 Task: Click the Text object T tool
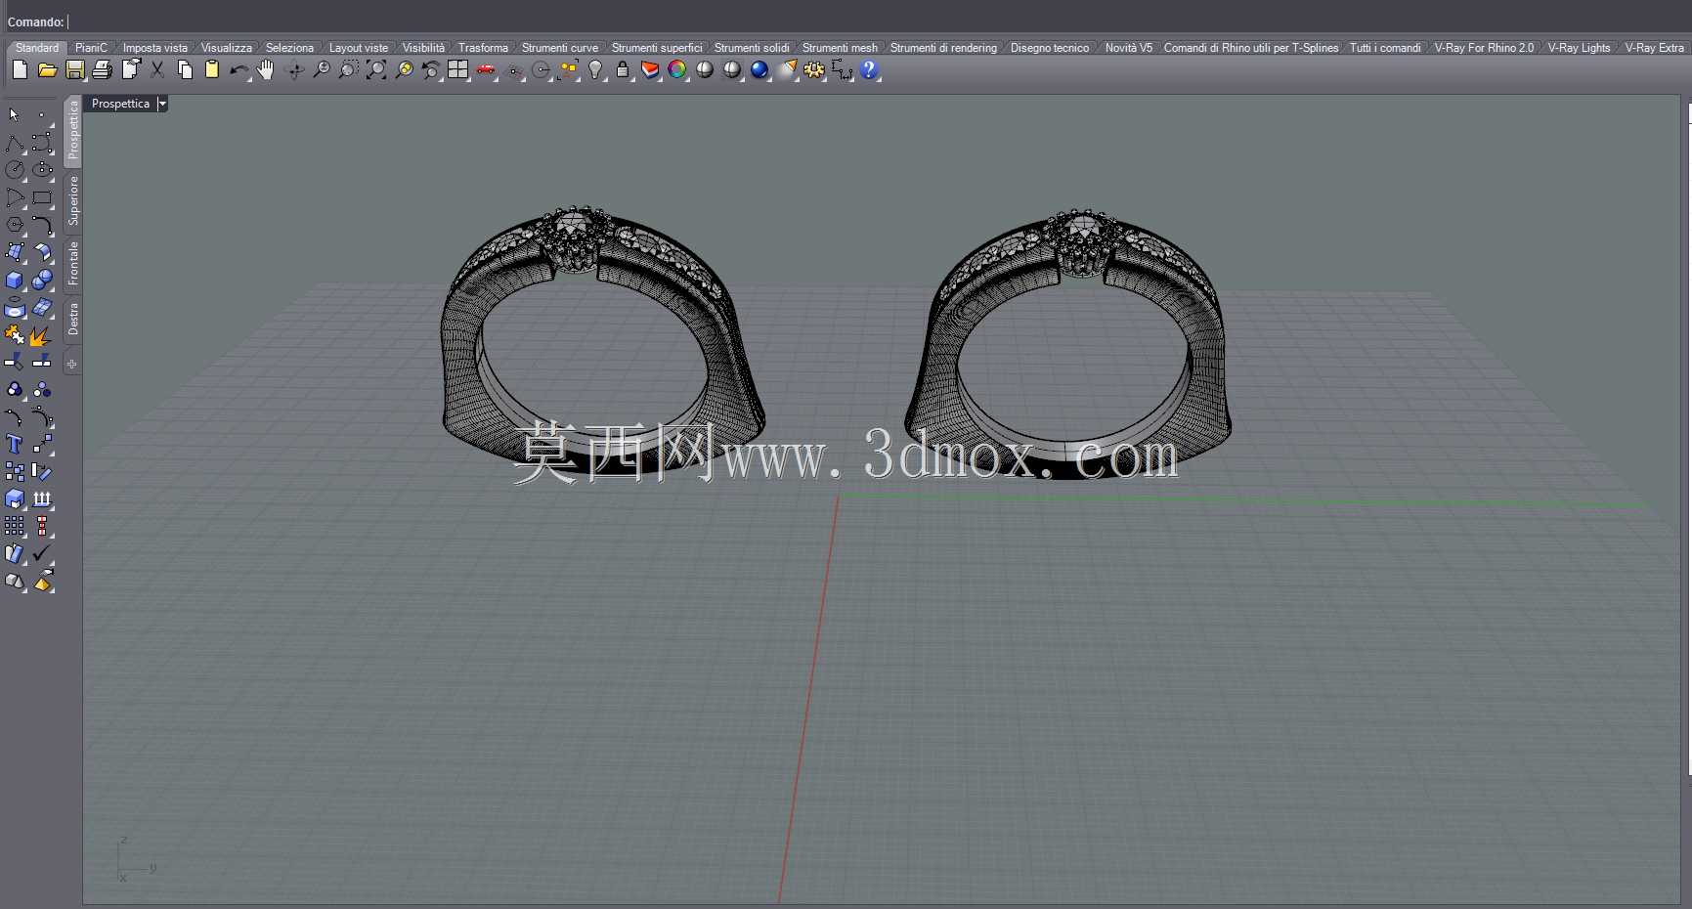pyautogui.click(x=15, y=445)
